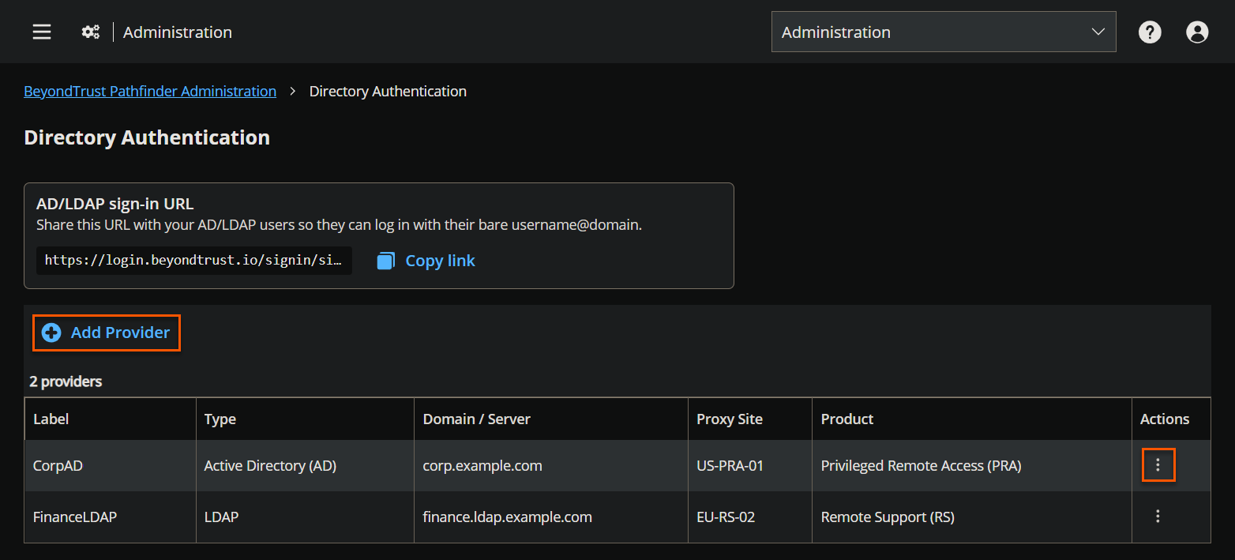The image size is (1235, 560).
Task: Click the Administration title in header
Action: (178, 32)
